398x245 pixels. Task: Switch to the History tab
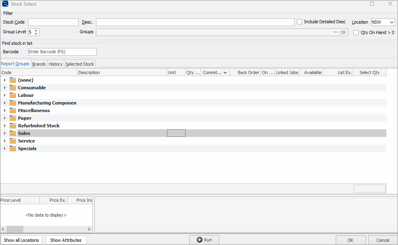pyautogui.click(x=55, y=64)
